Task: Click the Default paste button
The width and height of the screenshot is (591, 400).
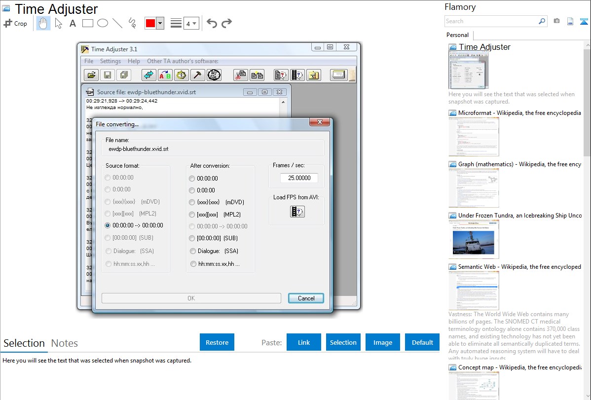Action: click(422, 342)
